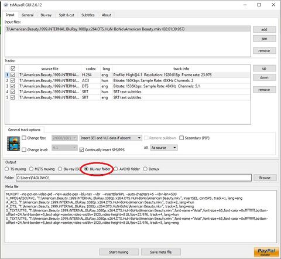Click the AC3 codec cell

coord(91,80)
